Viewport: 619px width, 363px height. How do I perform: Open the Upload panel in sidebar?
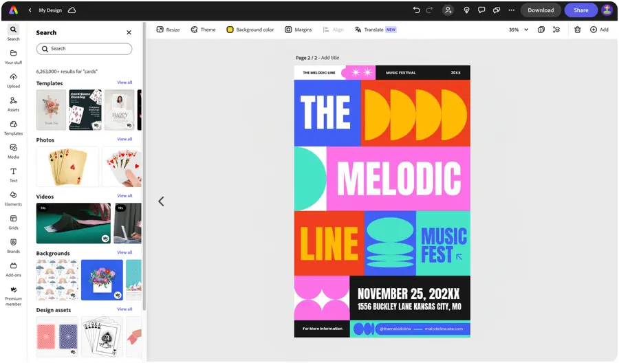click(13, 80)
